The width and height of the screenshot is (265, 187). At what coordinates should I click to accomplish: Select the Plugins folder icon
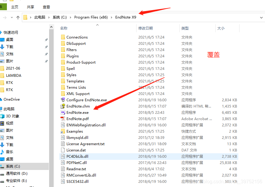pyautogui.click(x=63, y=56)
